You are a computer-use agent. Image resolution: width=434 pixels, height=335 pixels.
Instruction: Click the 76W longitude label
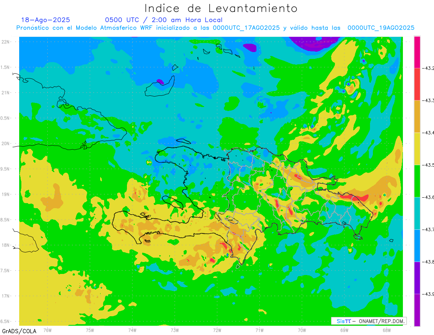click(47, 330)
